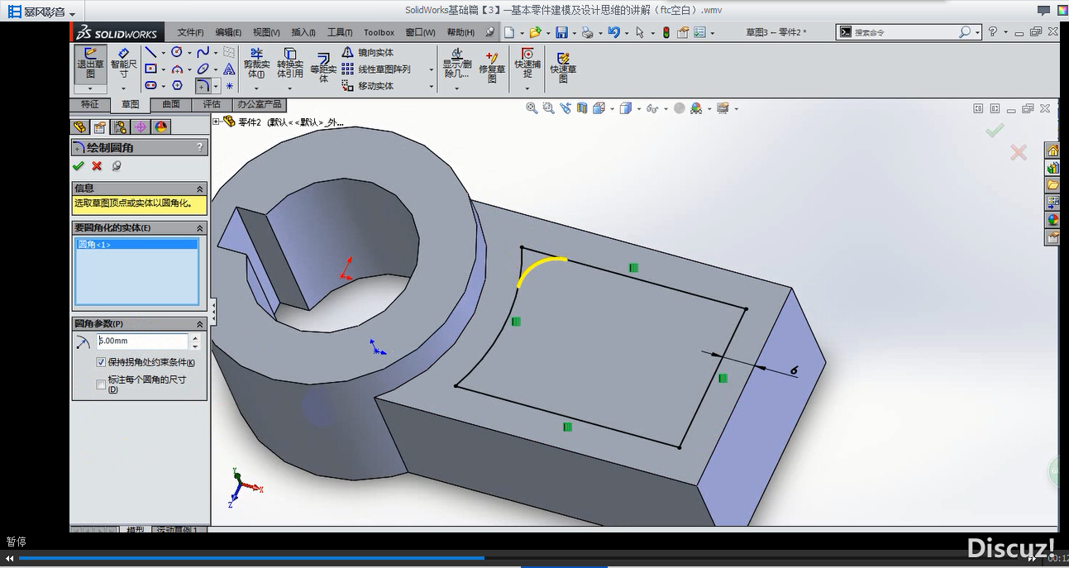The height and width of the screenshot is (568, 1069).
Task: Switch to the 办公室产品 tab
Action: (259, 104)
